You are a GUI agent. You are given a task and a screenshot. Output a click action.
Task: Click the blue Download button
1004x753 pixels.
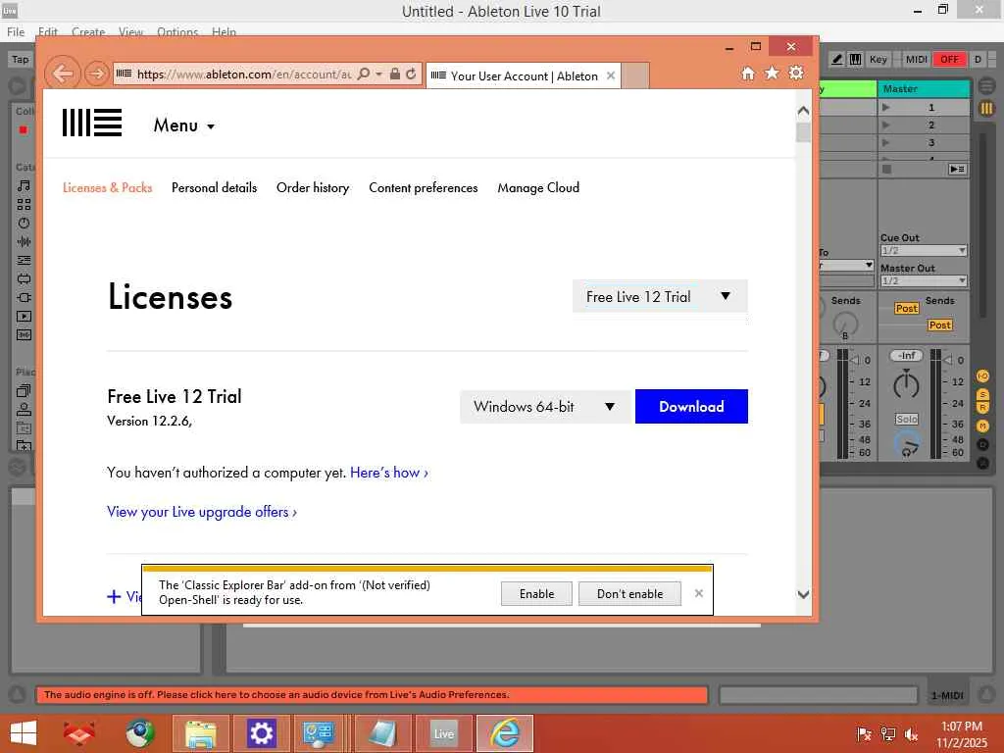click(x=691, y=407)
